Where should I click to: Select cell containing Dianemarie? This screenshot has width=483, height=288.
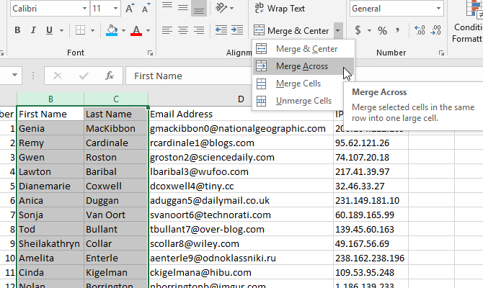(50, 186)
